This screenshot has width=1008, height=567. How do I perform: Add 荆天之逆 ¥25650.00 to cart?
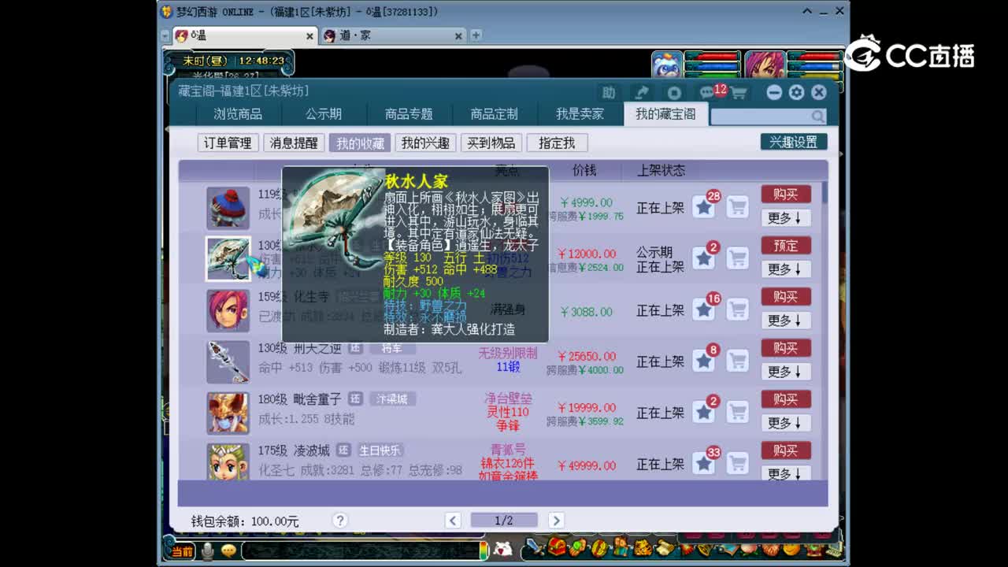pos(737,361)
